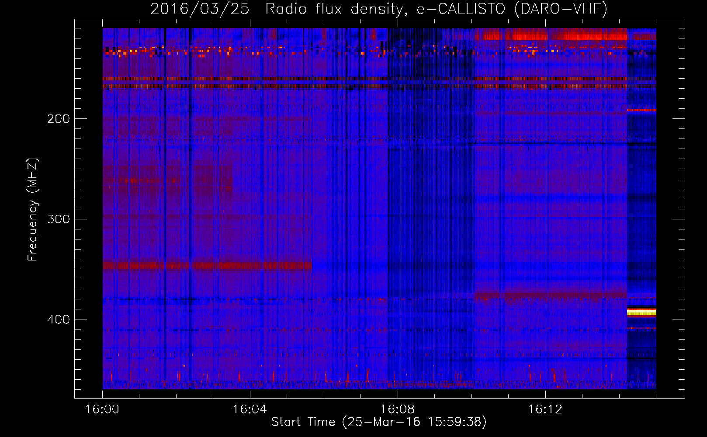Click the '16:08' time tick label
707x437 pixels.
point(398,409)
